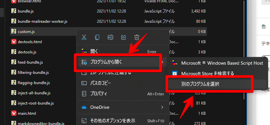
Task: Click the script icon of inject-root-bundle.js
Action: pos(14,103)
